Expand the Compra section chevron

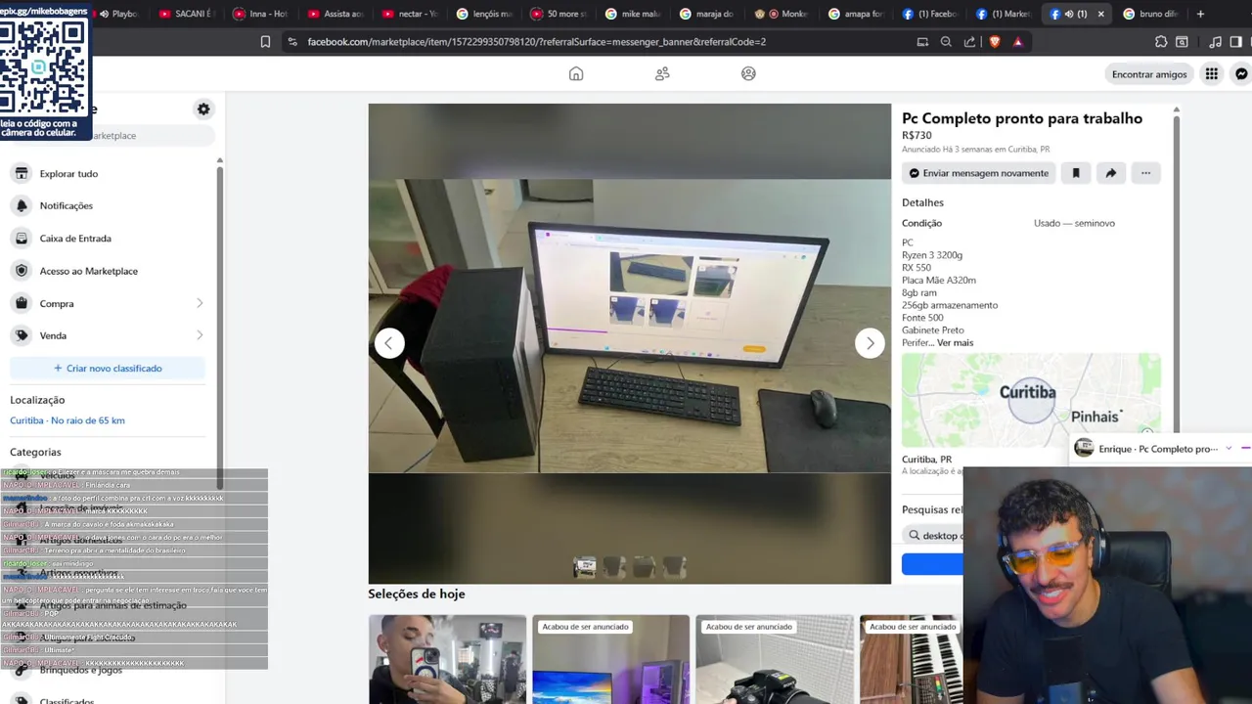(200, 303)
